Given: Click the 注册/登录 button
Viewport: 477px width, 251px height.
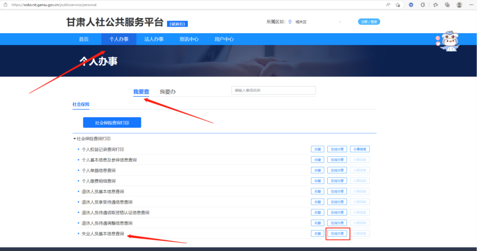Looking at the screenshot, I should pyautogui.click(x=369, y=22).
